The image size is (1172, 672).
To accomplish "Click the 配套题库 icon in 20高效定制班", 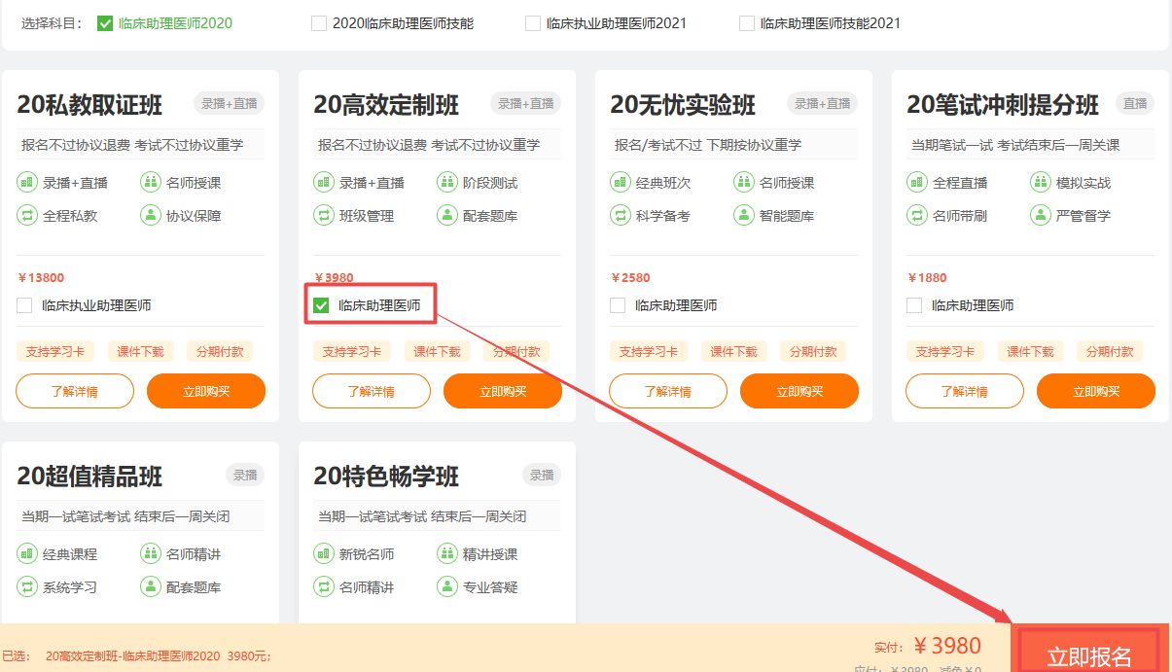I will pyautogui.click(x=446, y=215).
